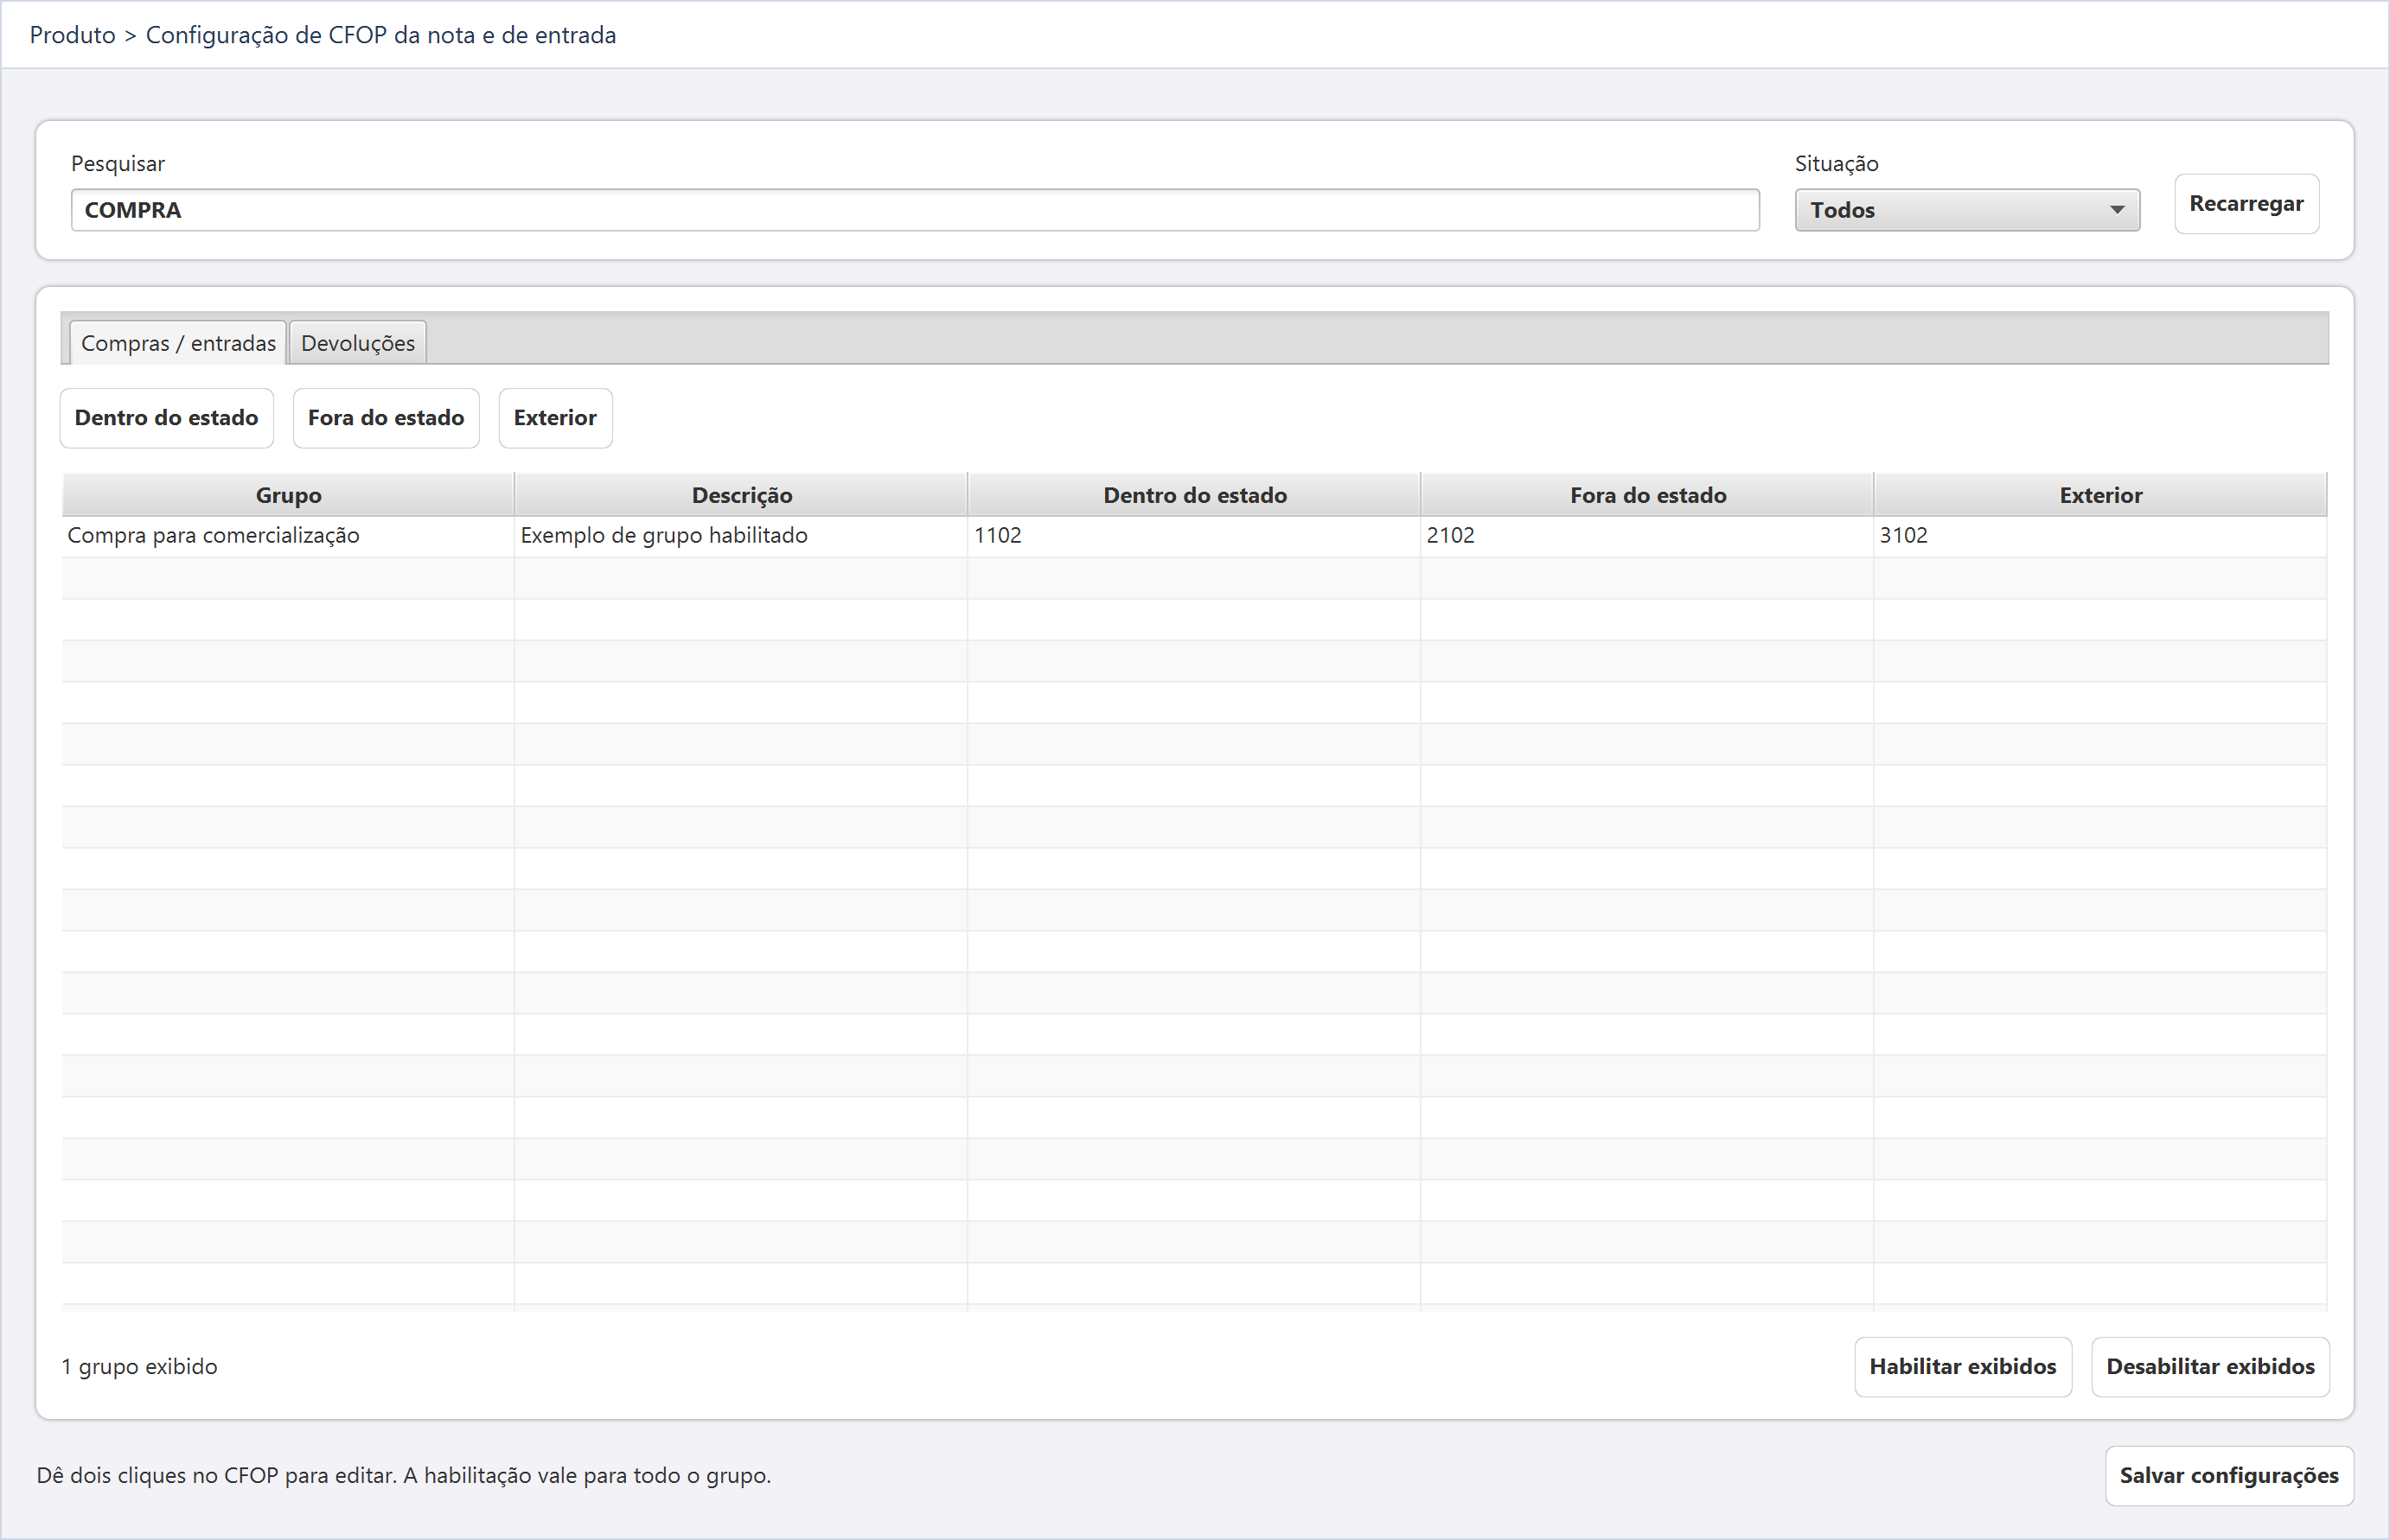This screenshot has height=1540, width=2390.
Task: Click the Pesquisar search field containing COMPRA
Action: click(x=914, y=210)
